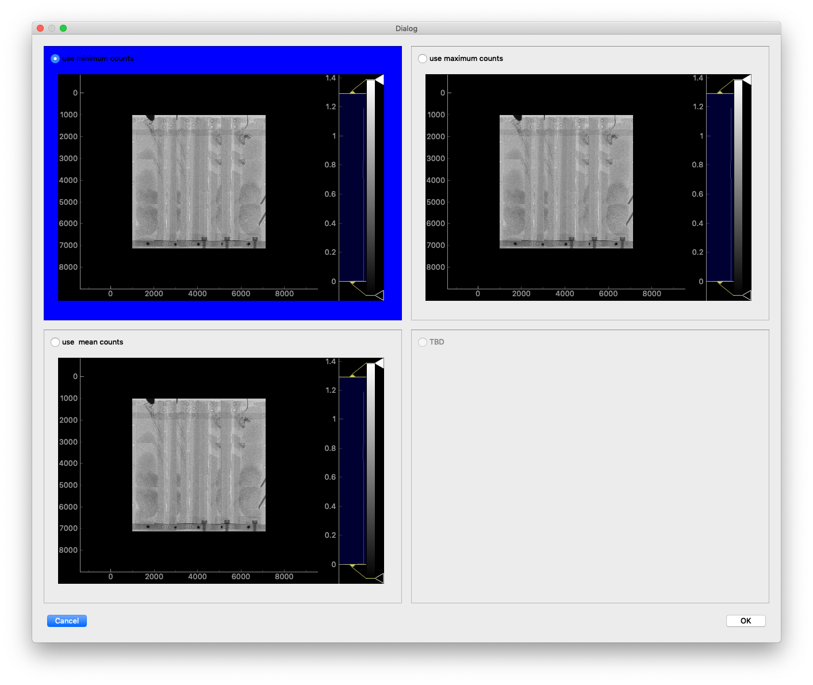Click white gradient tick in maximum counts panel
This screenshot has width=813, height=685.
tap(747, 79)
